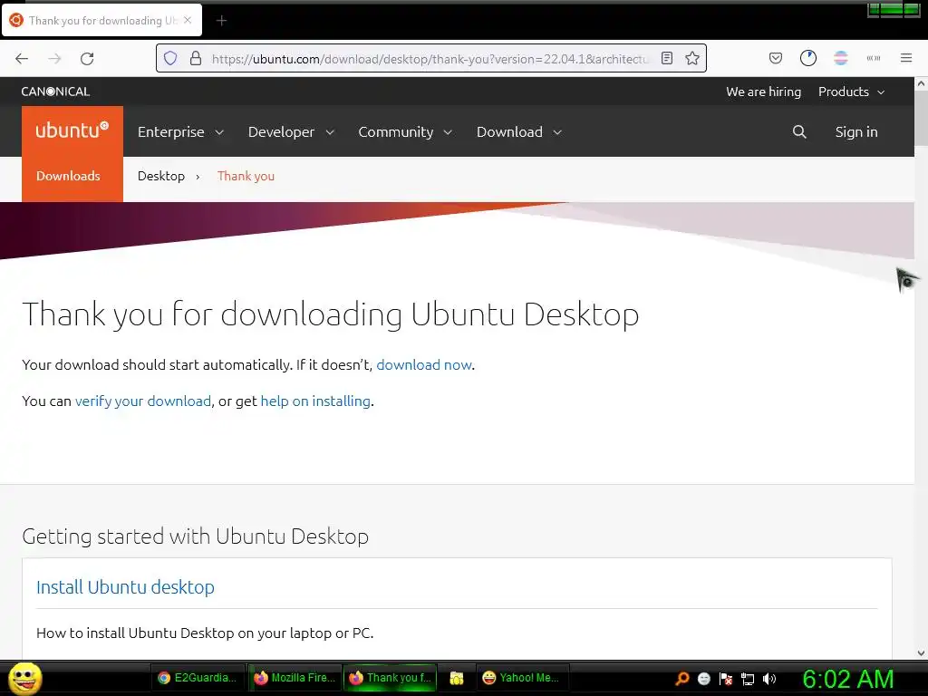This screenshot has width=928, height=696.
Task: Reload the current page
Action: (x=87, y=59)
